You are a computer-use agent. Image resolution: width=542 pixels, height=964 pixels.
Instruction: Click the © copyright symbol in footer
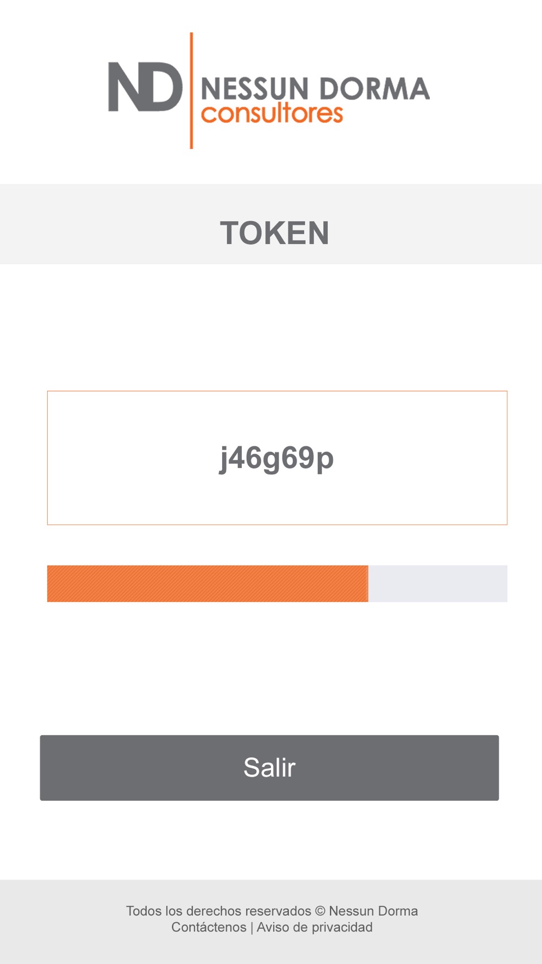pyautogui.click(x=320, y=911)
